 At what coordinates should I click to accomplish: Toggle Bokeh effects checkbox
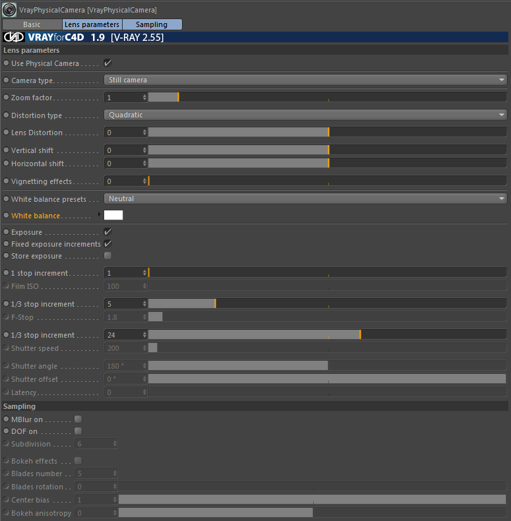(x=78, y=460)
